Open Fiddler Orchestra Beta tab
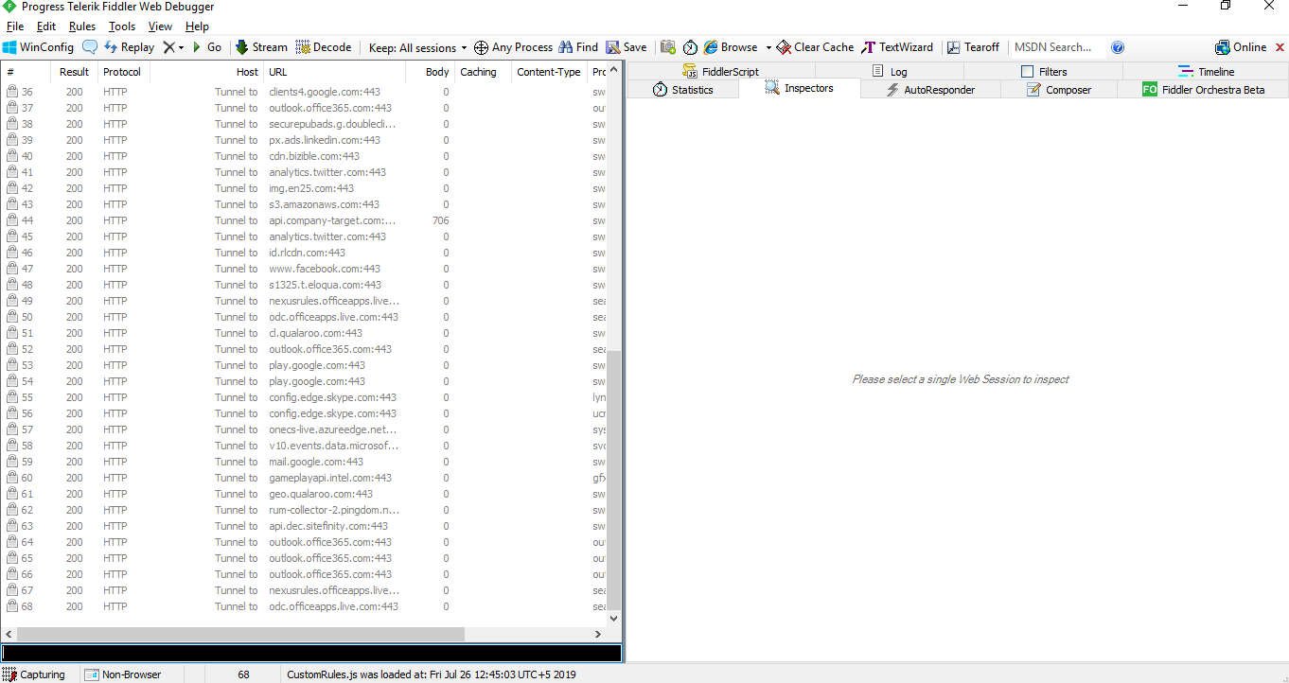Viewport: 1289px width, 683px height. (1203, 89)
